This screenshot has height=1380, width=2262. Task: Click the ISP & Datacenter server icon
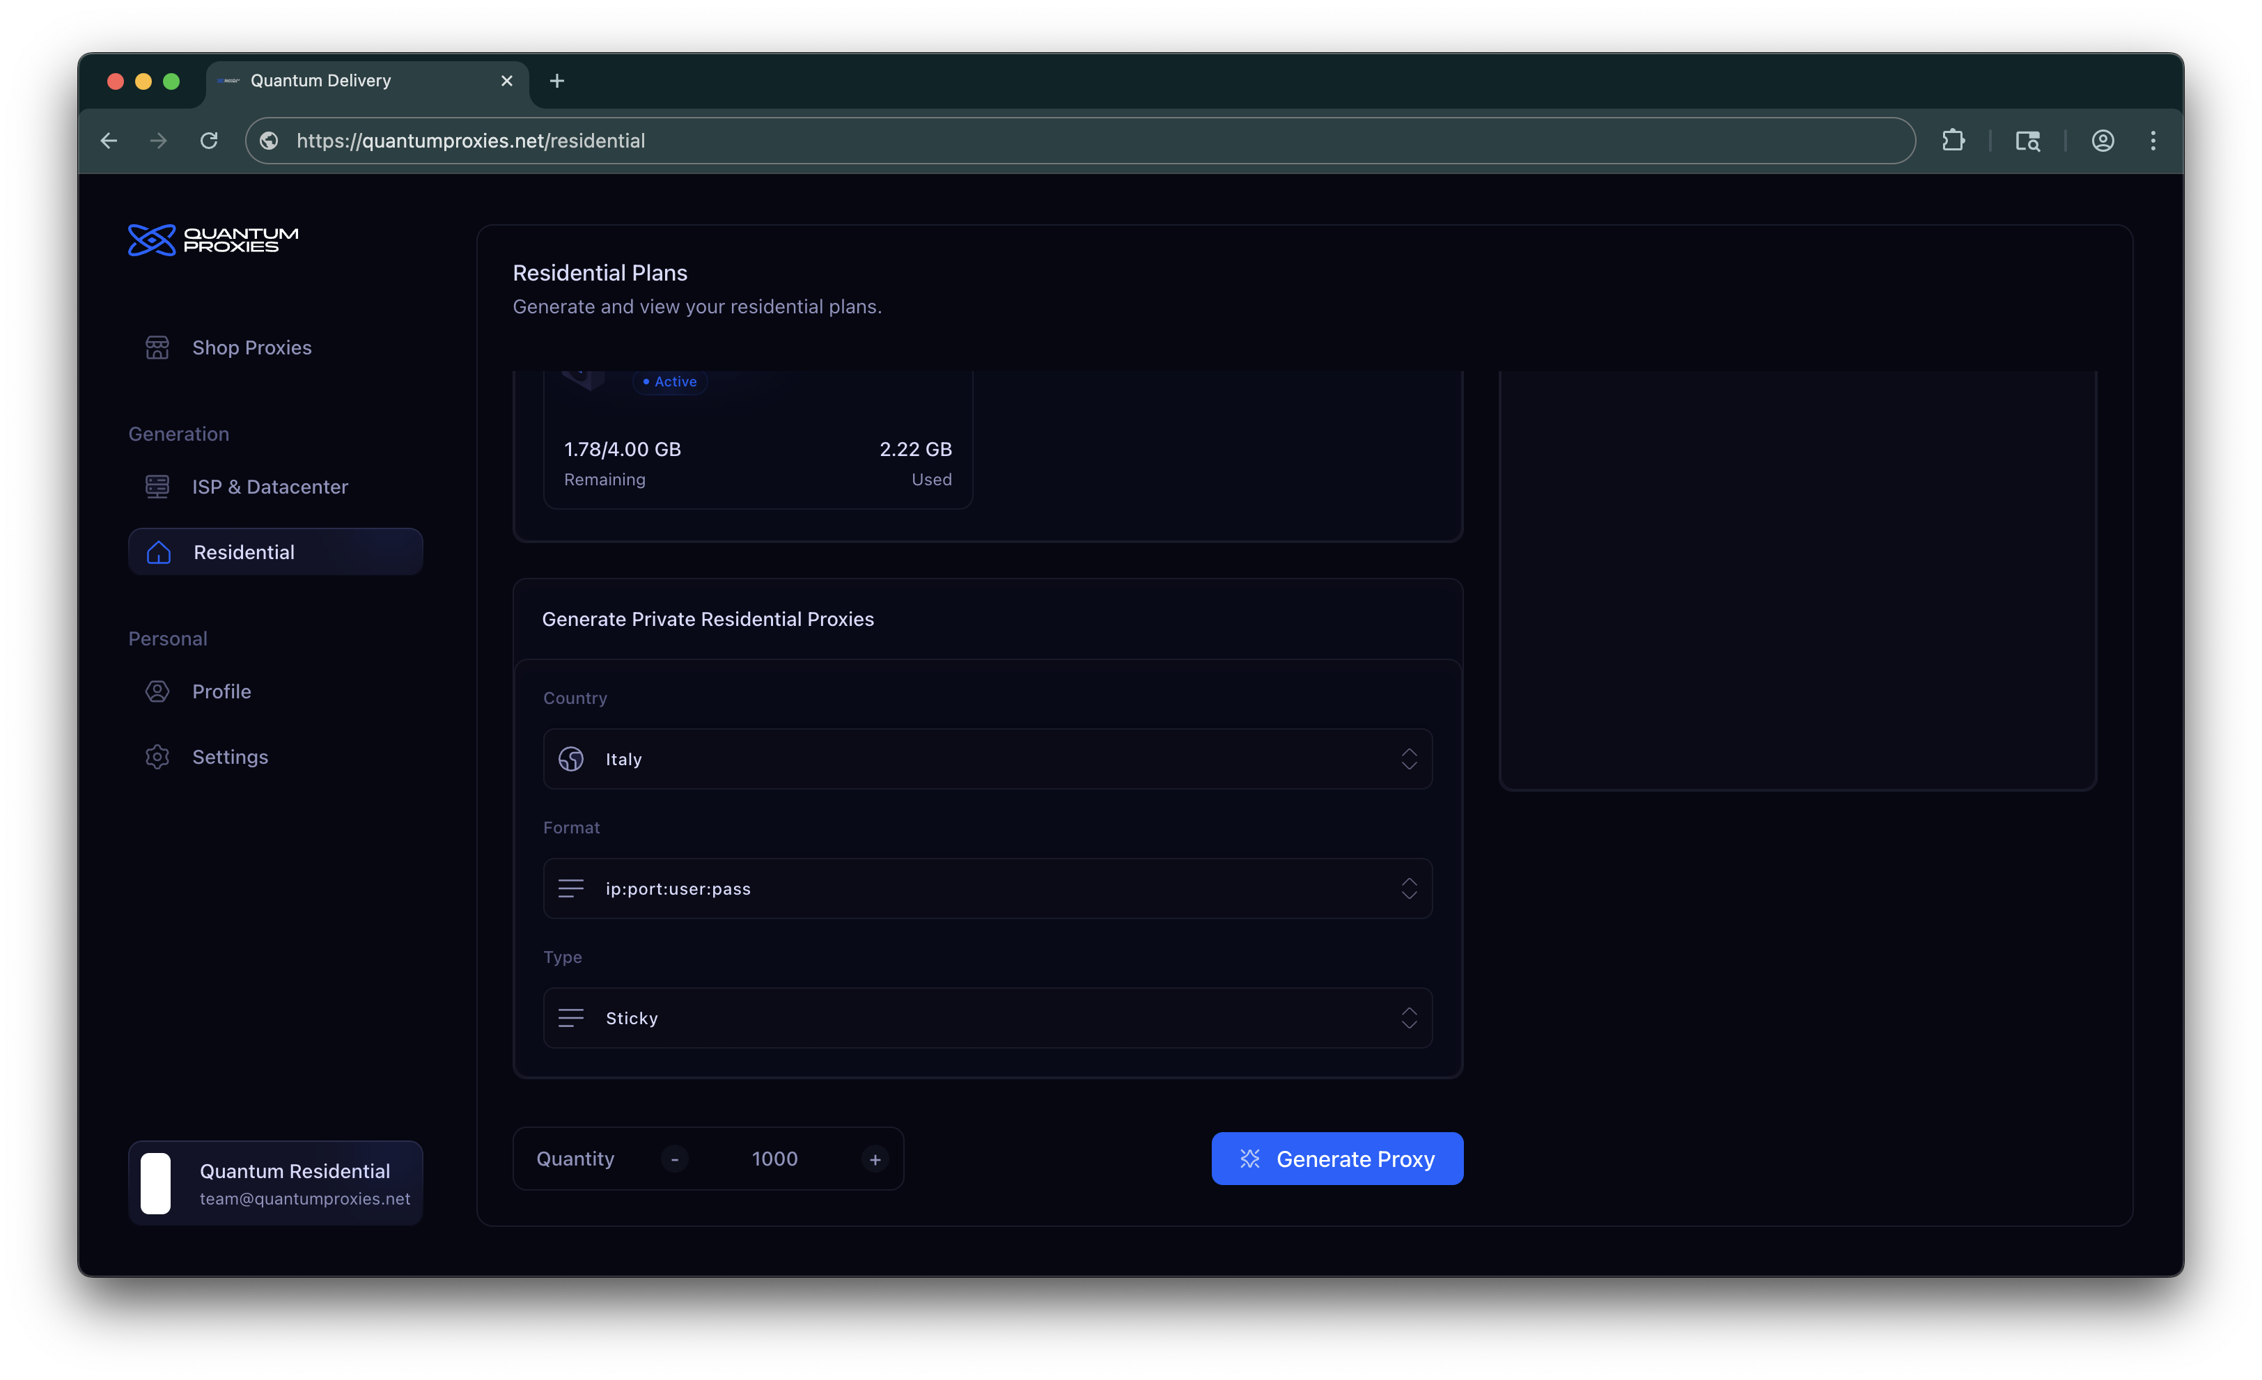pyautogui.click(x=157, y=486)
